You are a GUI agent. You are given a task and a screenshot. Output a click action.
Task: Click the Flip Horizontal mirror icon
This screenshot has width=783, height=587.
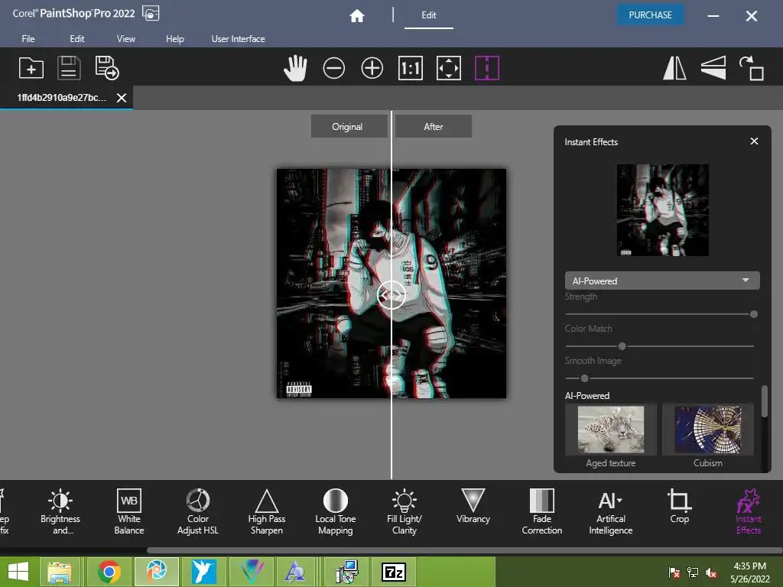tap(674, 68)
